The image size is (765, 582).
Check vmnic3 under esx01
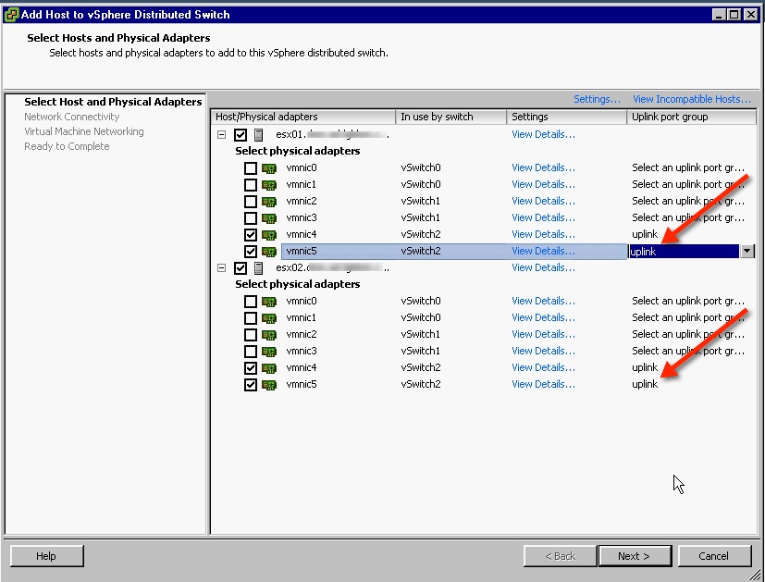[x=251, y=218]
